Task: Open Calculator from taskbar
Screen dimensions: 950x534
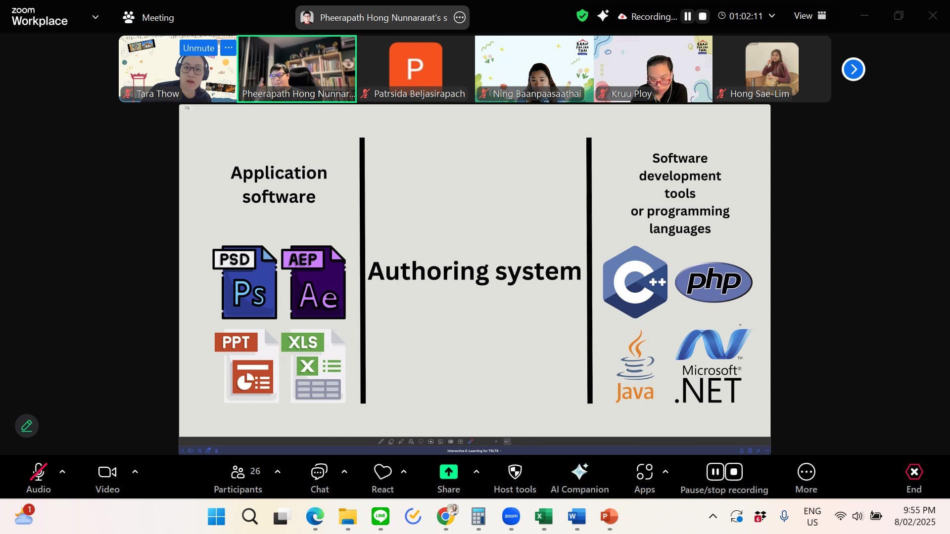Action: pos(478,517)
